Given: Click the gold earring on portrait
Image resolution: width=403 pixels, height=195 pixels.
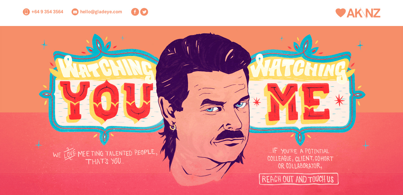Looking at the screenshot, I should (173, 127).
